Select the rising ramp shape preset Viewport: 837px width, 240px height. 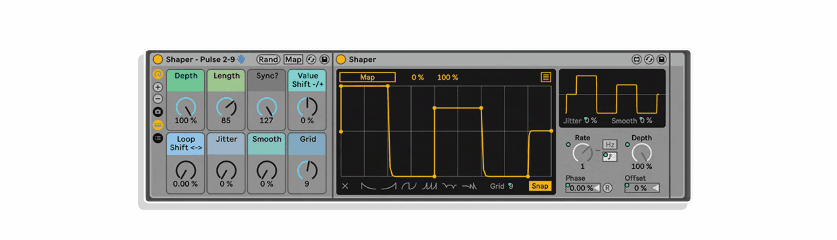[x=389, y=186]
